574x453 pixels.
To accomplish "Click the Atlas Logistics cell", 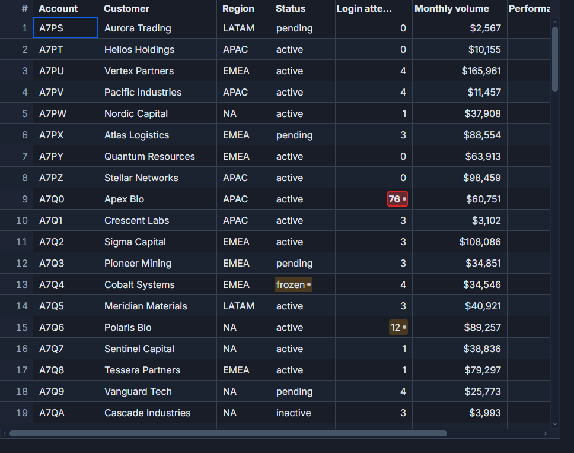I will point(157,135).
